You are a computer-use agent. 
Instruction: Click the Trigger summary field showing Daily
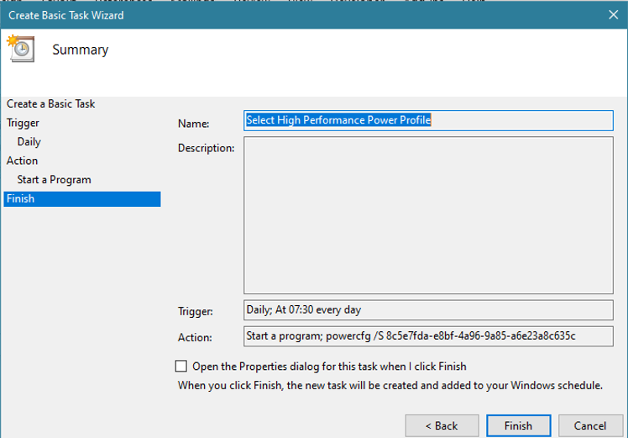tap(428, 310)
